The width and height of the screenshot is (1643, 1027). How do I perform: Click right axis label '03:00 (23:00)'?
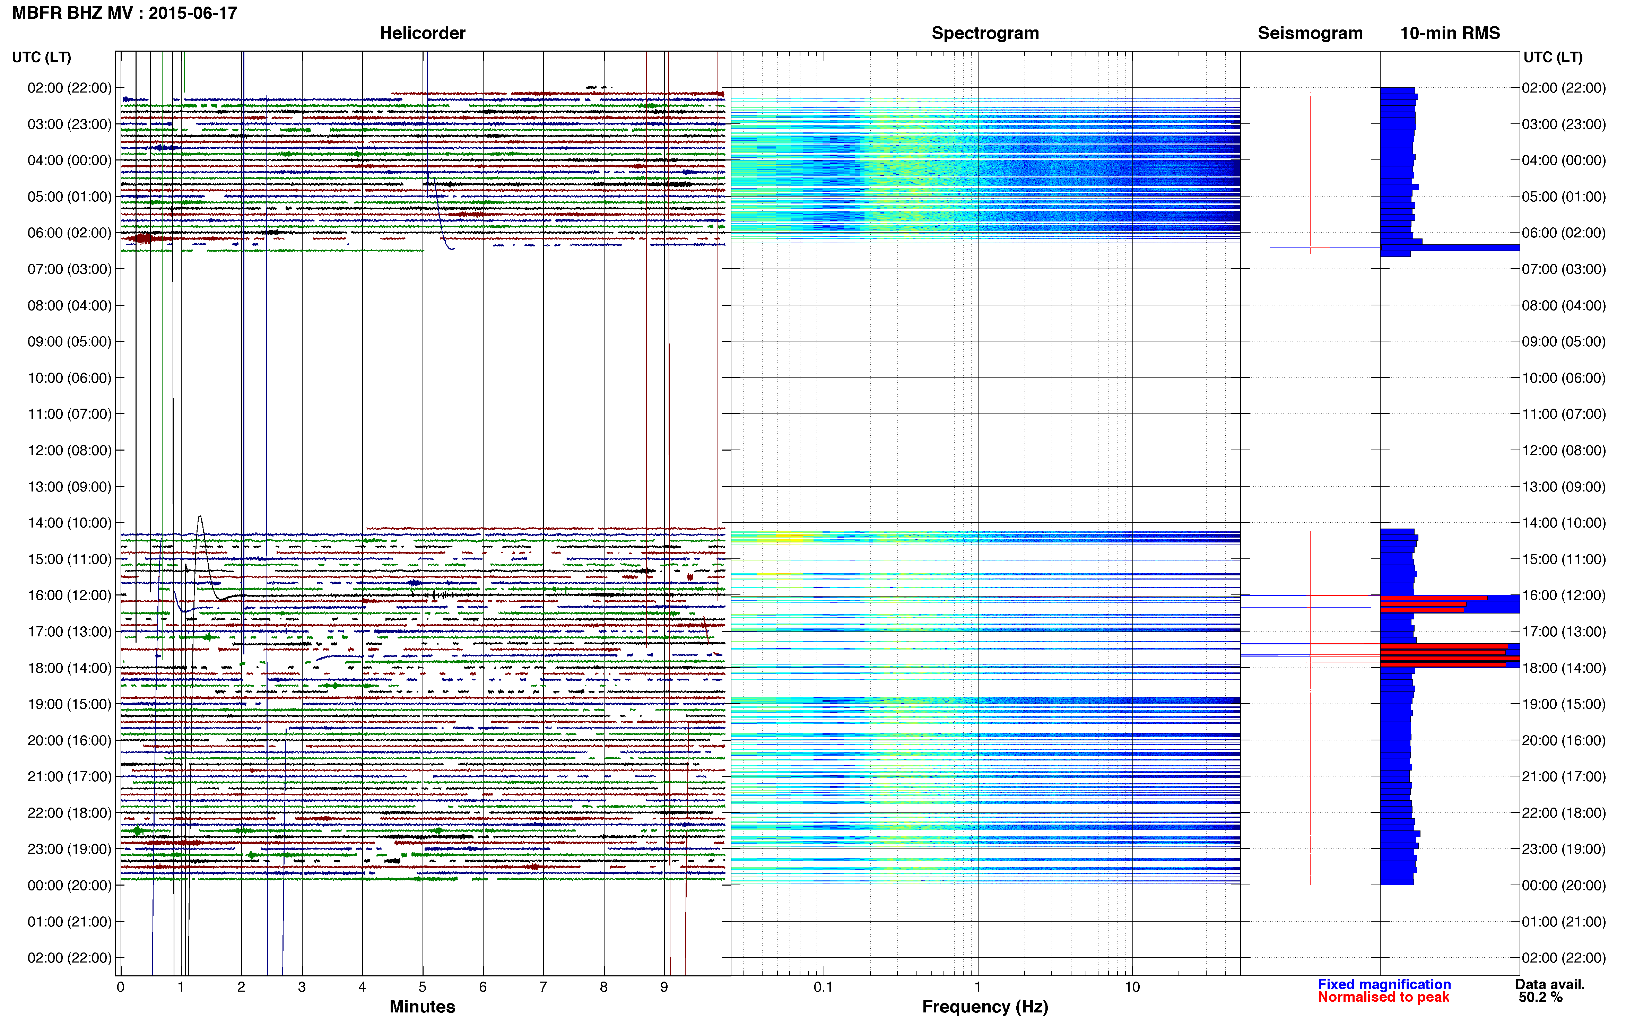pos(1564,124)
